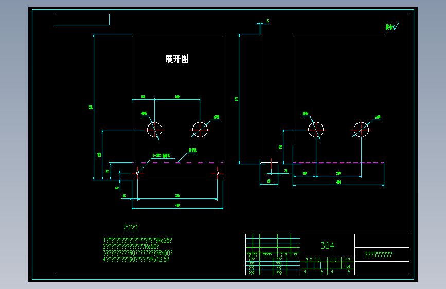Click the empty label box at top-left of frame
This screenshot has height=289, width=446.
coord(82,20)
